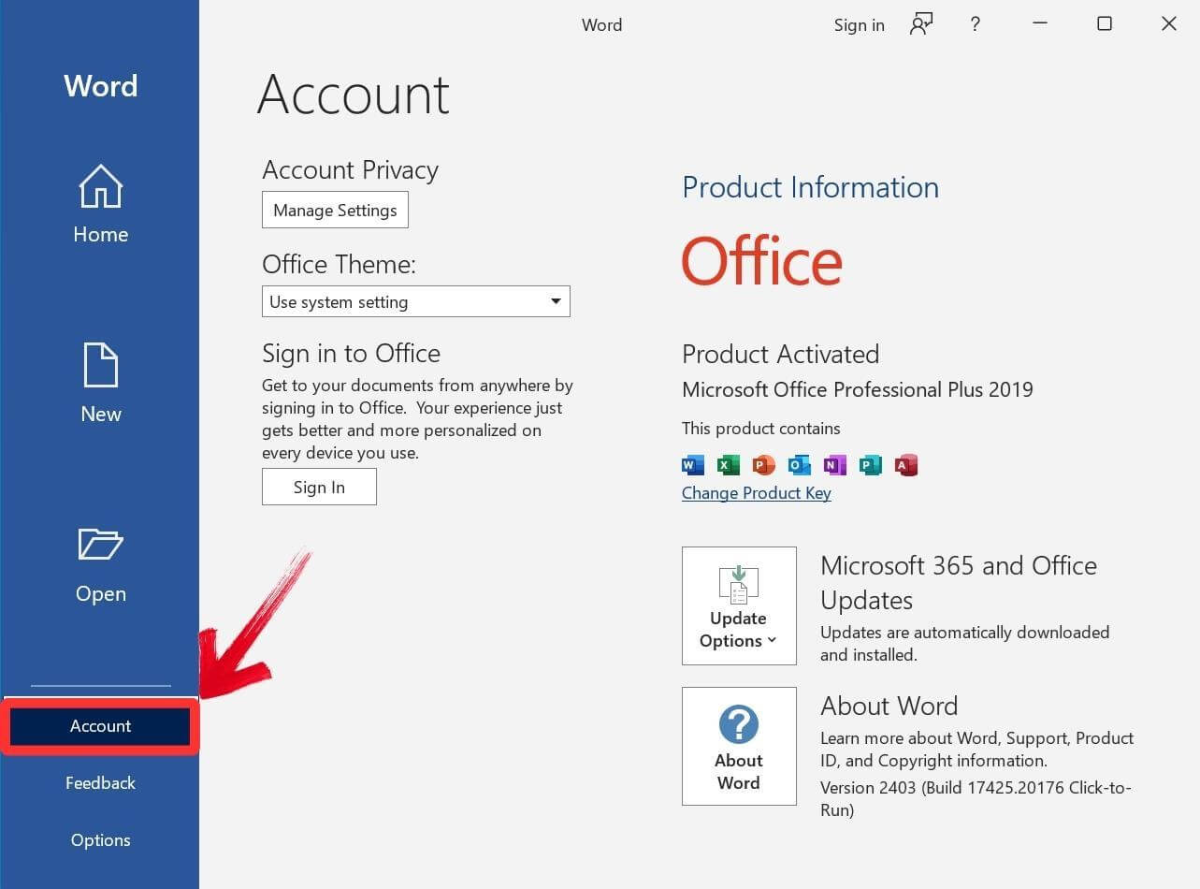Click the Outlook app icon in product list
Viewport: 1200px width, 889px height.
(800, 464)
